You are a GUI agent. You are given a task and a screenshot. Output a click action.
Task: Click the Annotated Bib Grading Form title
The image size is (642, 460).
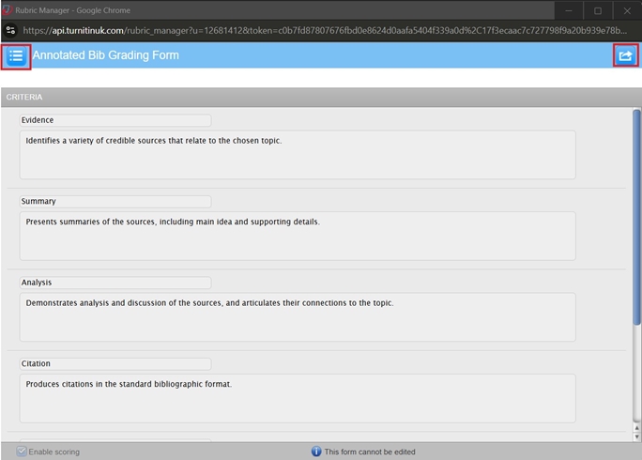[106, 55]
